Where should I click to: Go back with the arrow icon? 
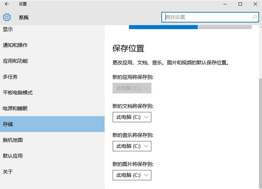pos(7,4)
